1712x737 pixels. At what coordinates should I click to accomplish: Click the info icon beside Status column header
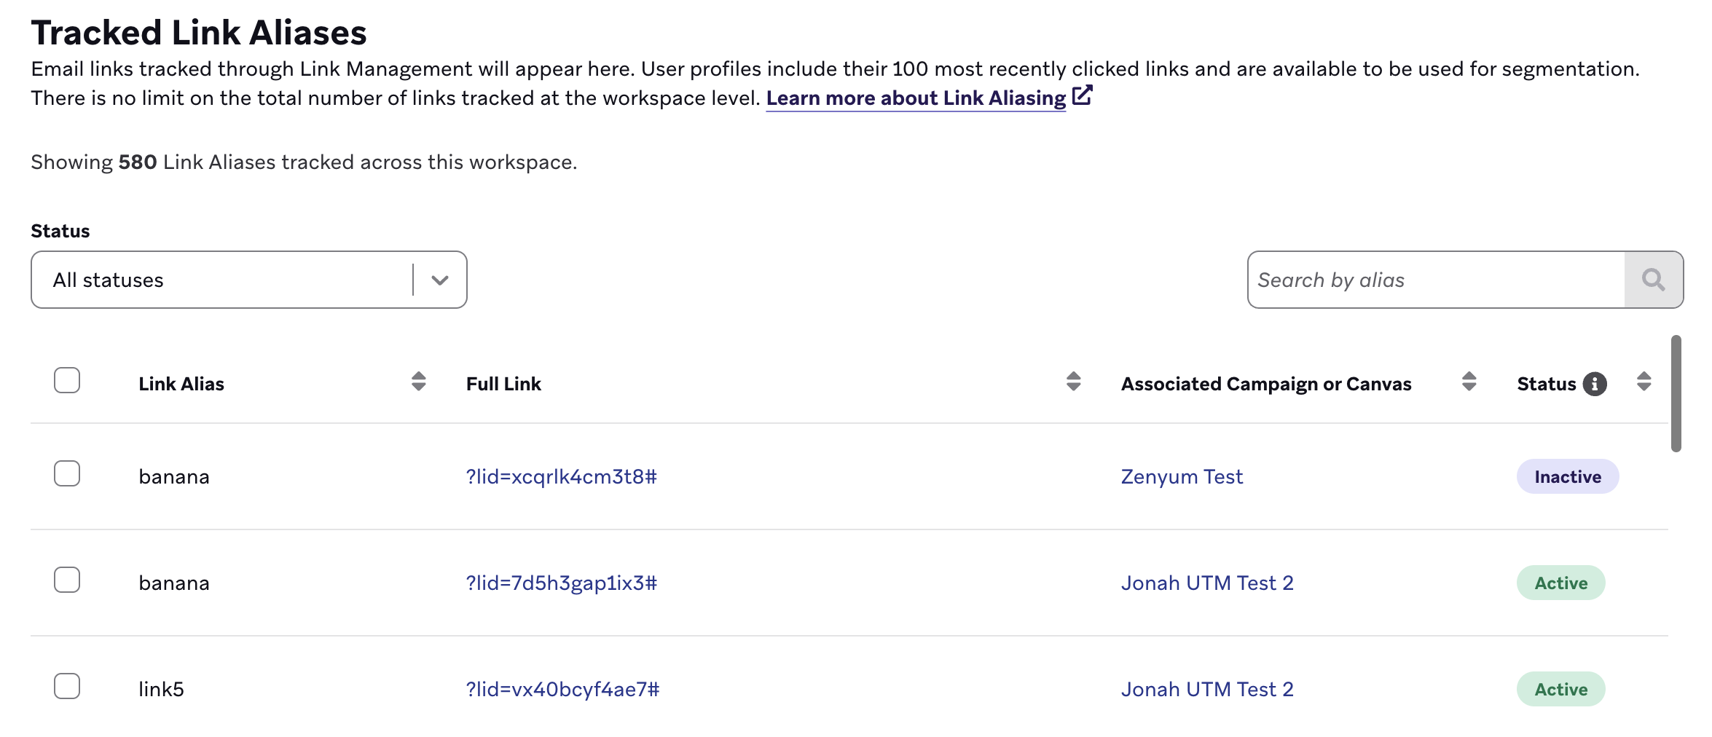[x=1595, y=382]
